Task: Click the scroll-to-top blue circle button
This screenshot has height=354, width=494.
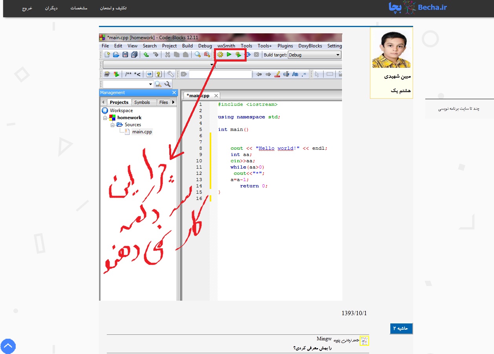Action: coord(8,346)
